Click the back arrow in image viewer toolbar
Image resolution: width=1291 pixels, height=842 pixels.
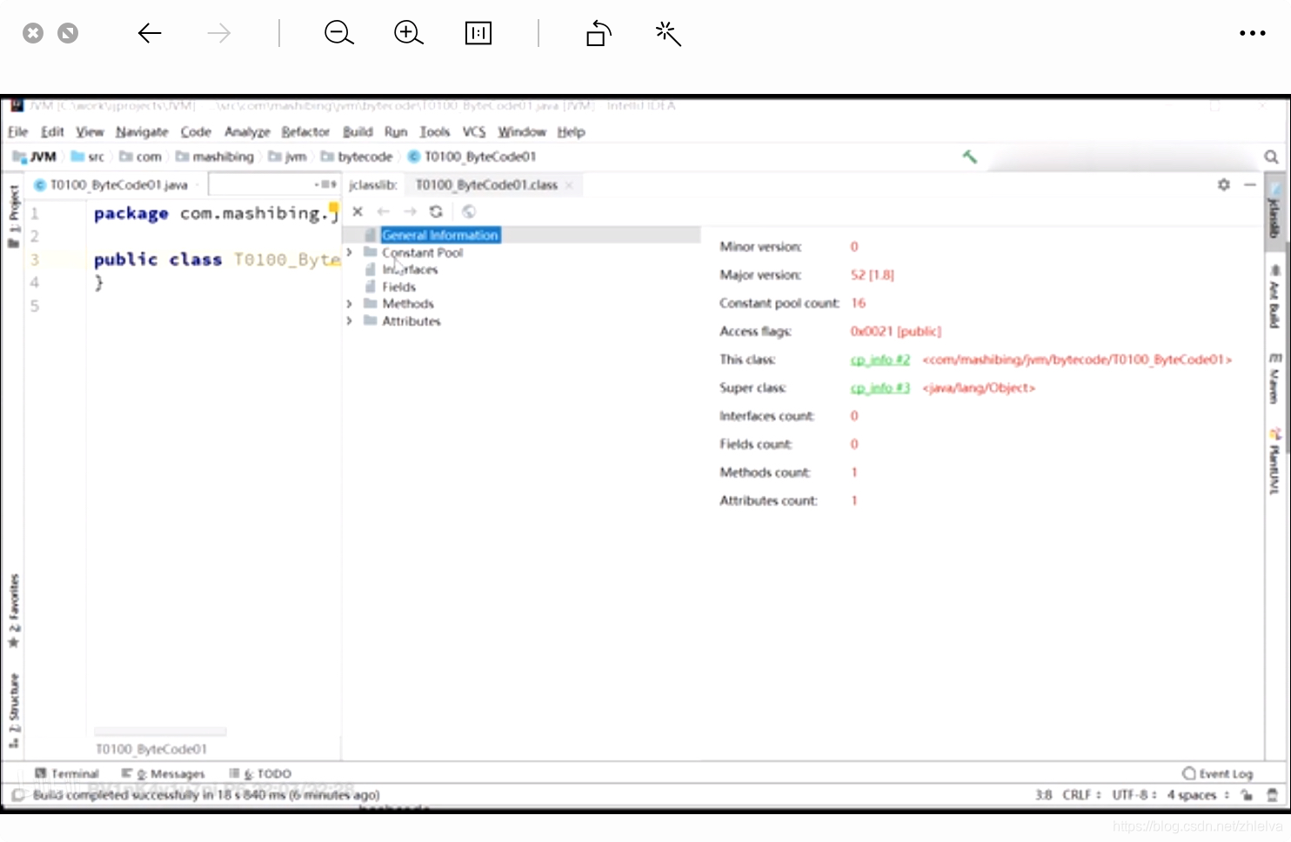tap(150, 33)
